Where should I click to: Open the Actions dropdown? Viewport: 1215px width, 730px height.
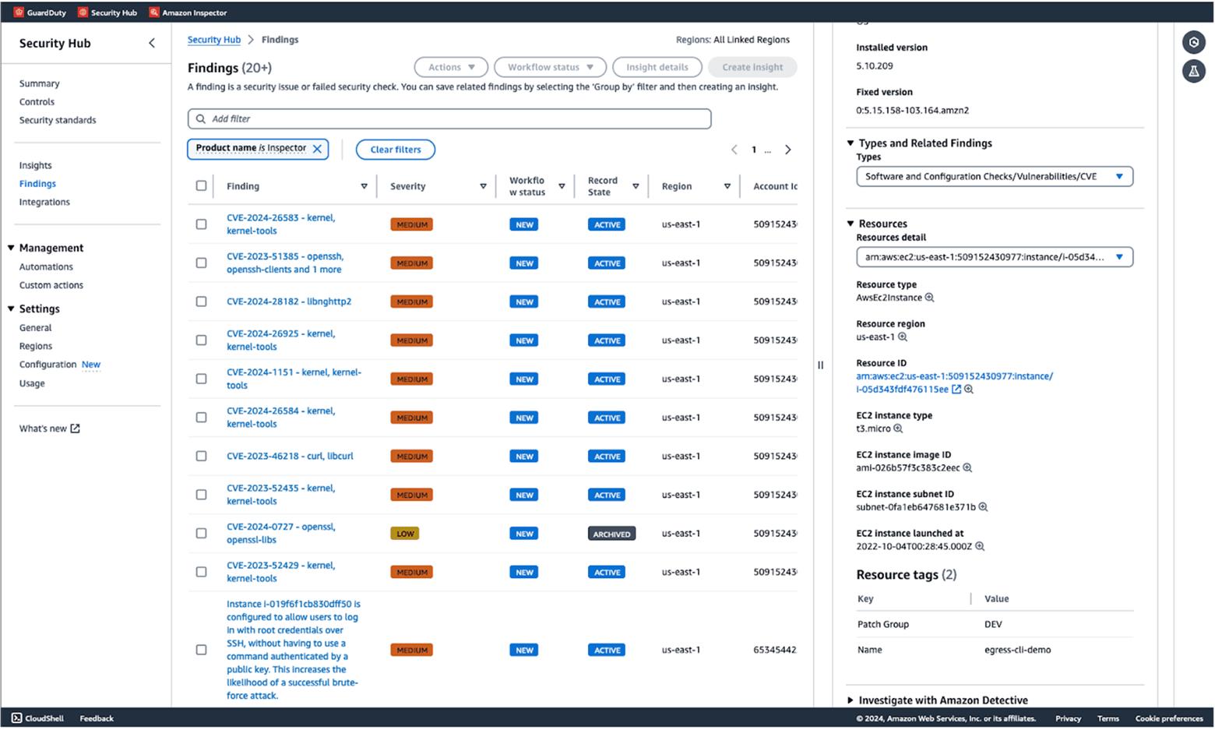point(451,67)
